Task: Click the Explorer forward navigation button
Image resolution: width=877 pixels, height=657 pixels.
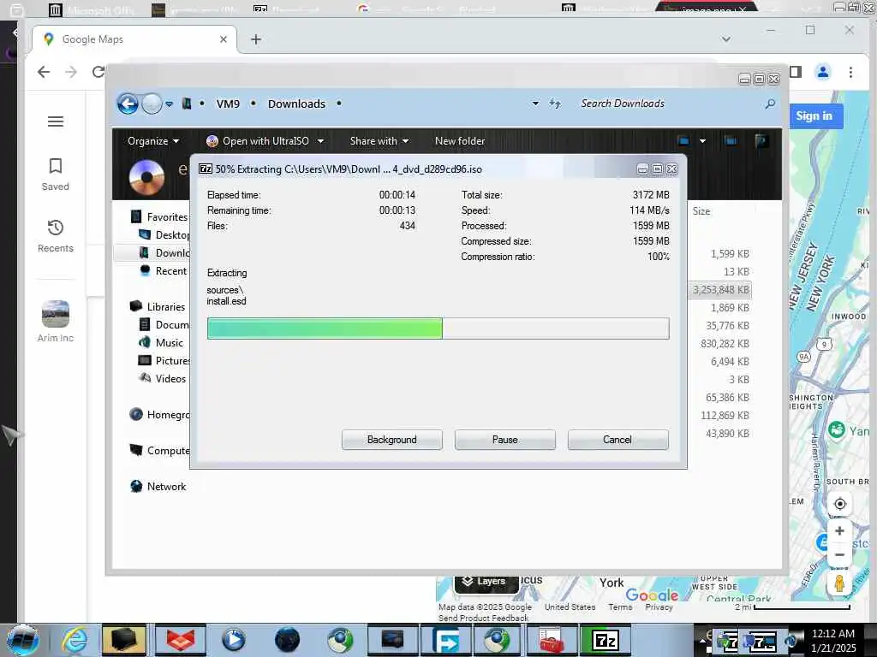Action: click(152, 104)
